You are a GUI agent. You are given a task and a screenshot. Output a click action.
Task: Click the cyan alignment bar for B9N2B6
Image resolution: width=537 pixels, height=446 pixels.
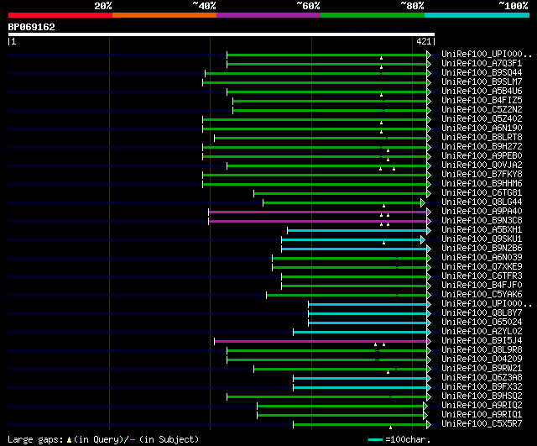coord(354,249)
